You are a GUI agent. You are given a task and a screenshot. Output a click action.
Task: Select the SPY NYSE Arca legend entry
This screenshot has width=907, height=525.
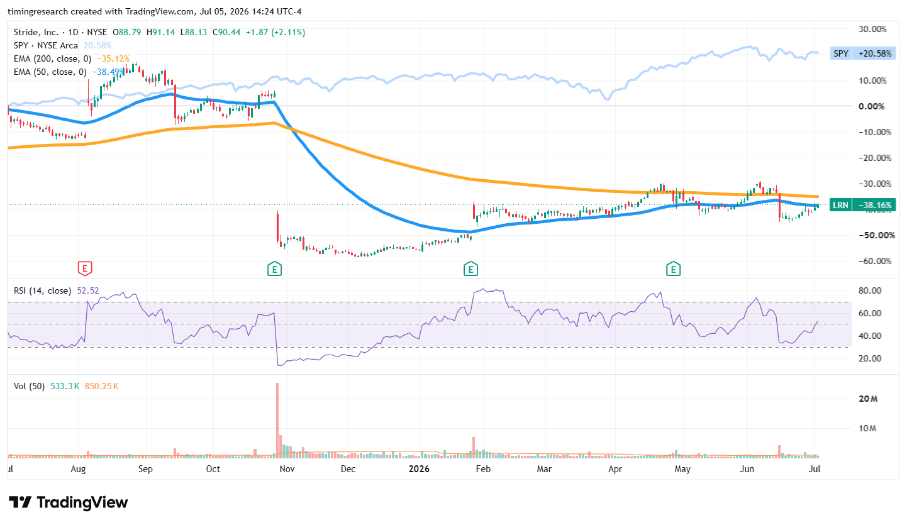click(x=47, y=45)
